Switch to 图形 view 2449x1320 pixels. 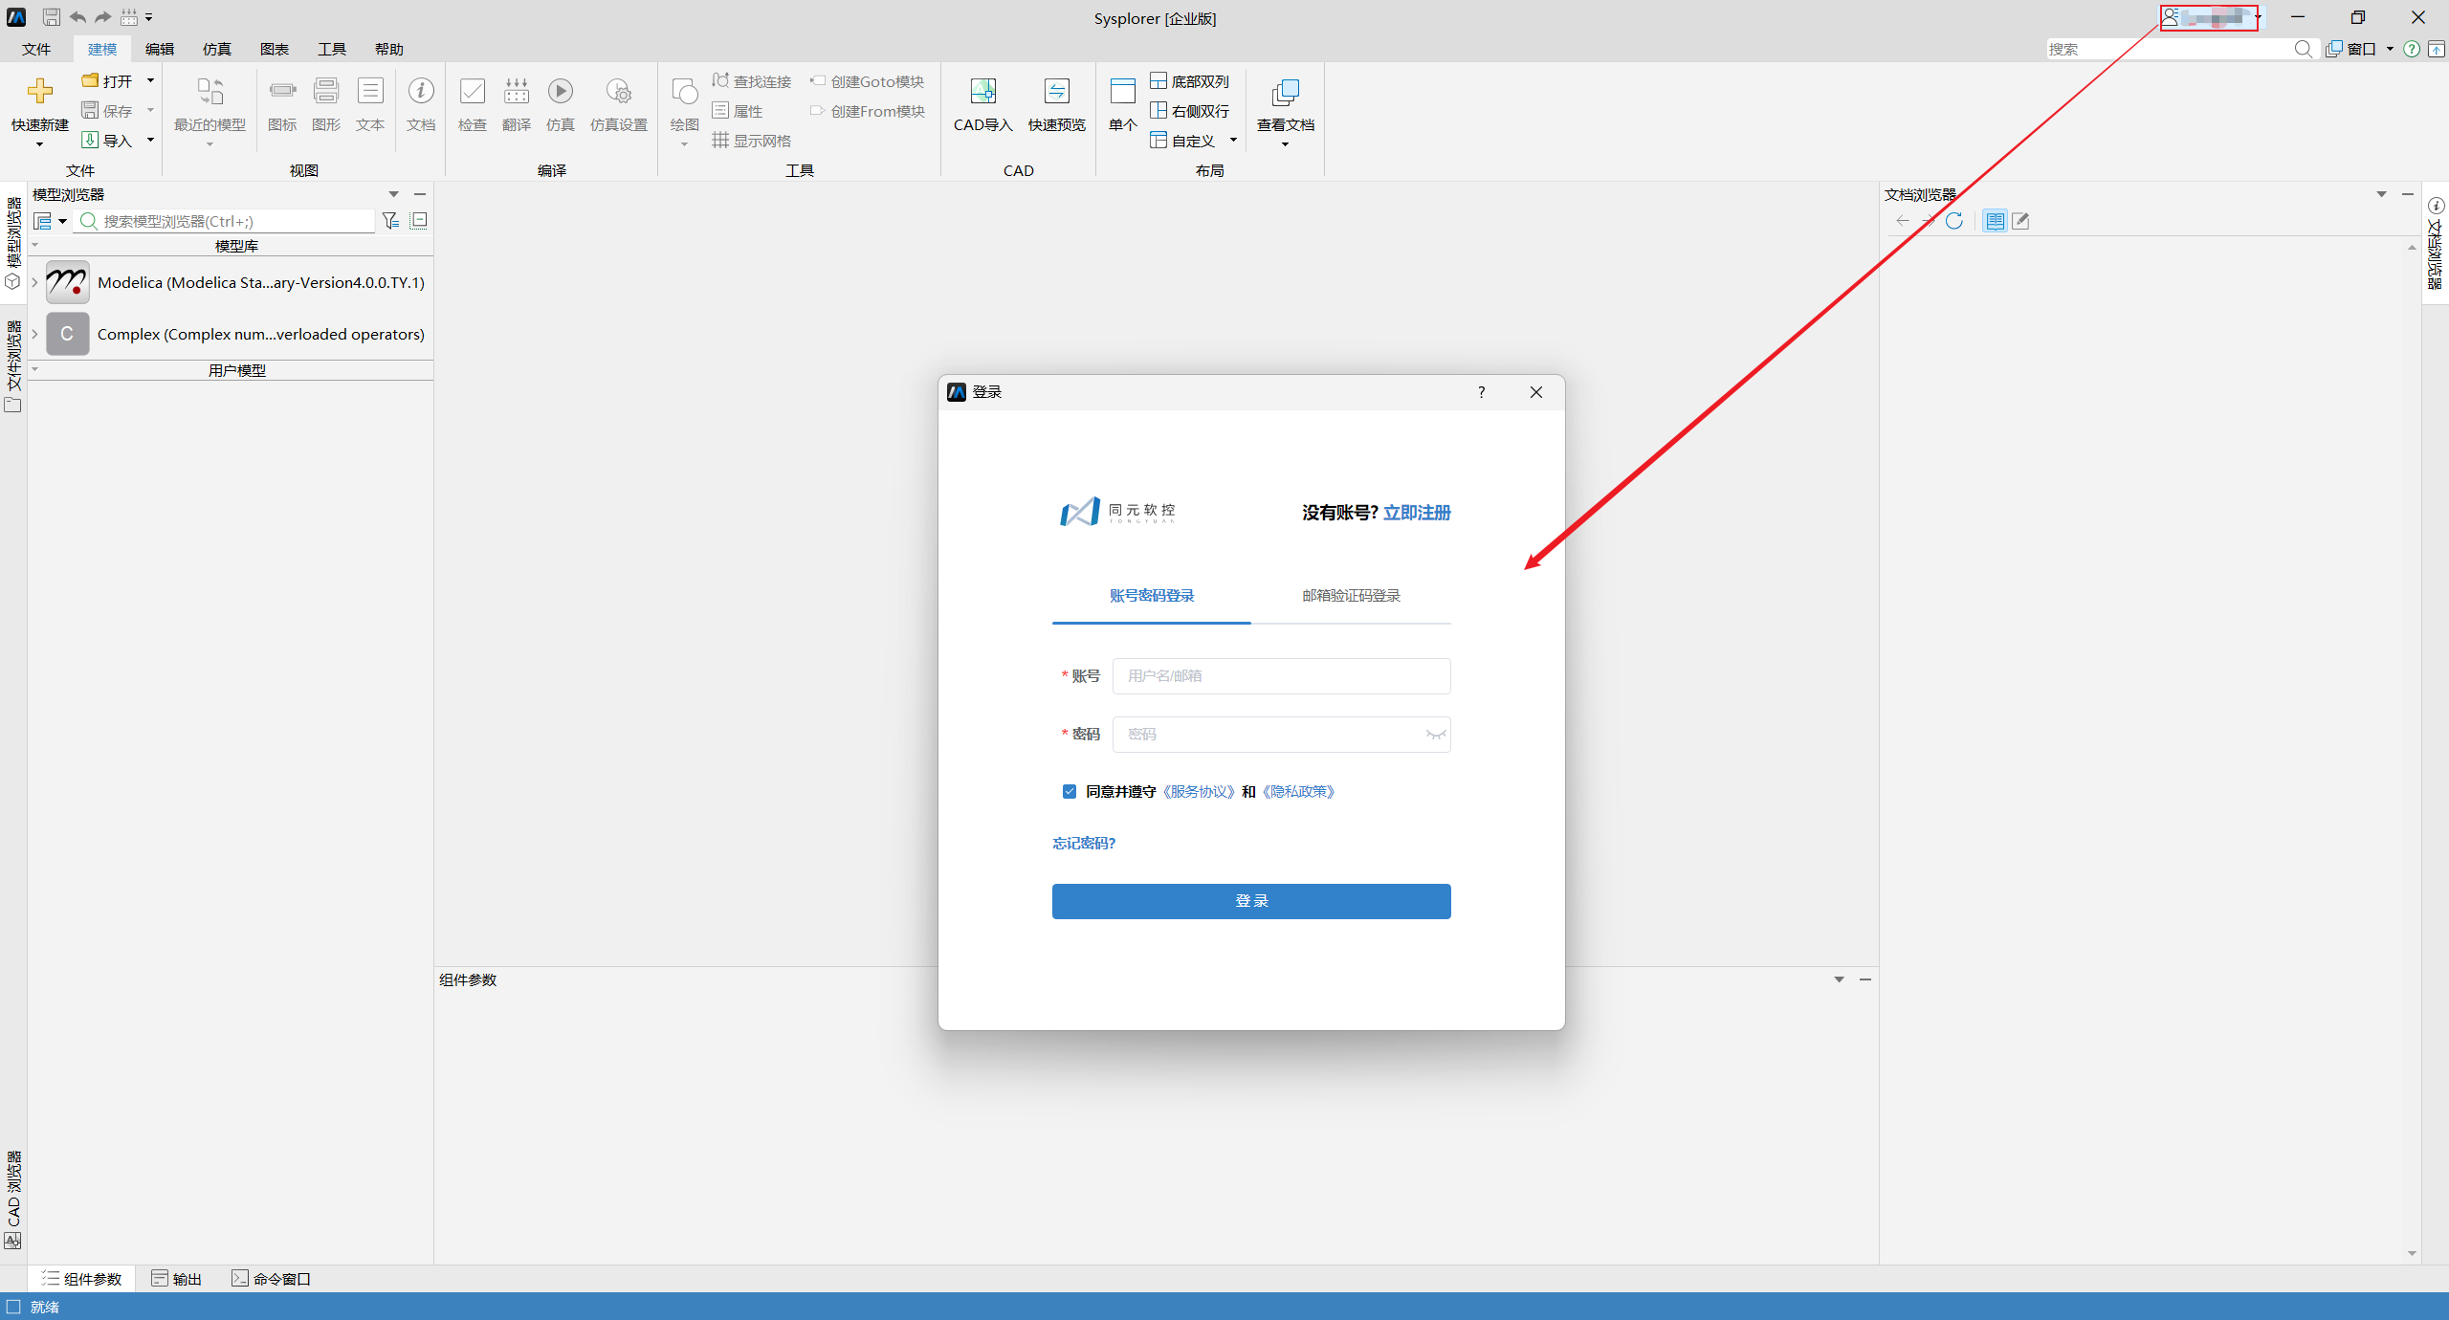tap(326, 104)
